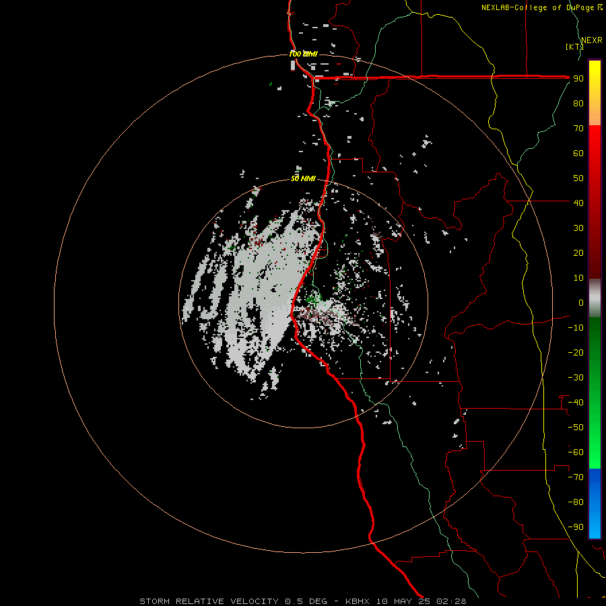Click the [KT] units label above color scale
This screenshot has width=606, height=606.
(574, 46)
